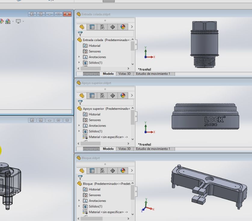Select the Modelo tab in Apoyo superior window
Image resolution: width=252 pixels, height=221 pixels.
[108, 149]
